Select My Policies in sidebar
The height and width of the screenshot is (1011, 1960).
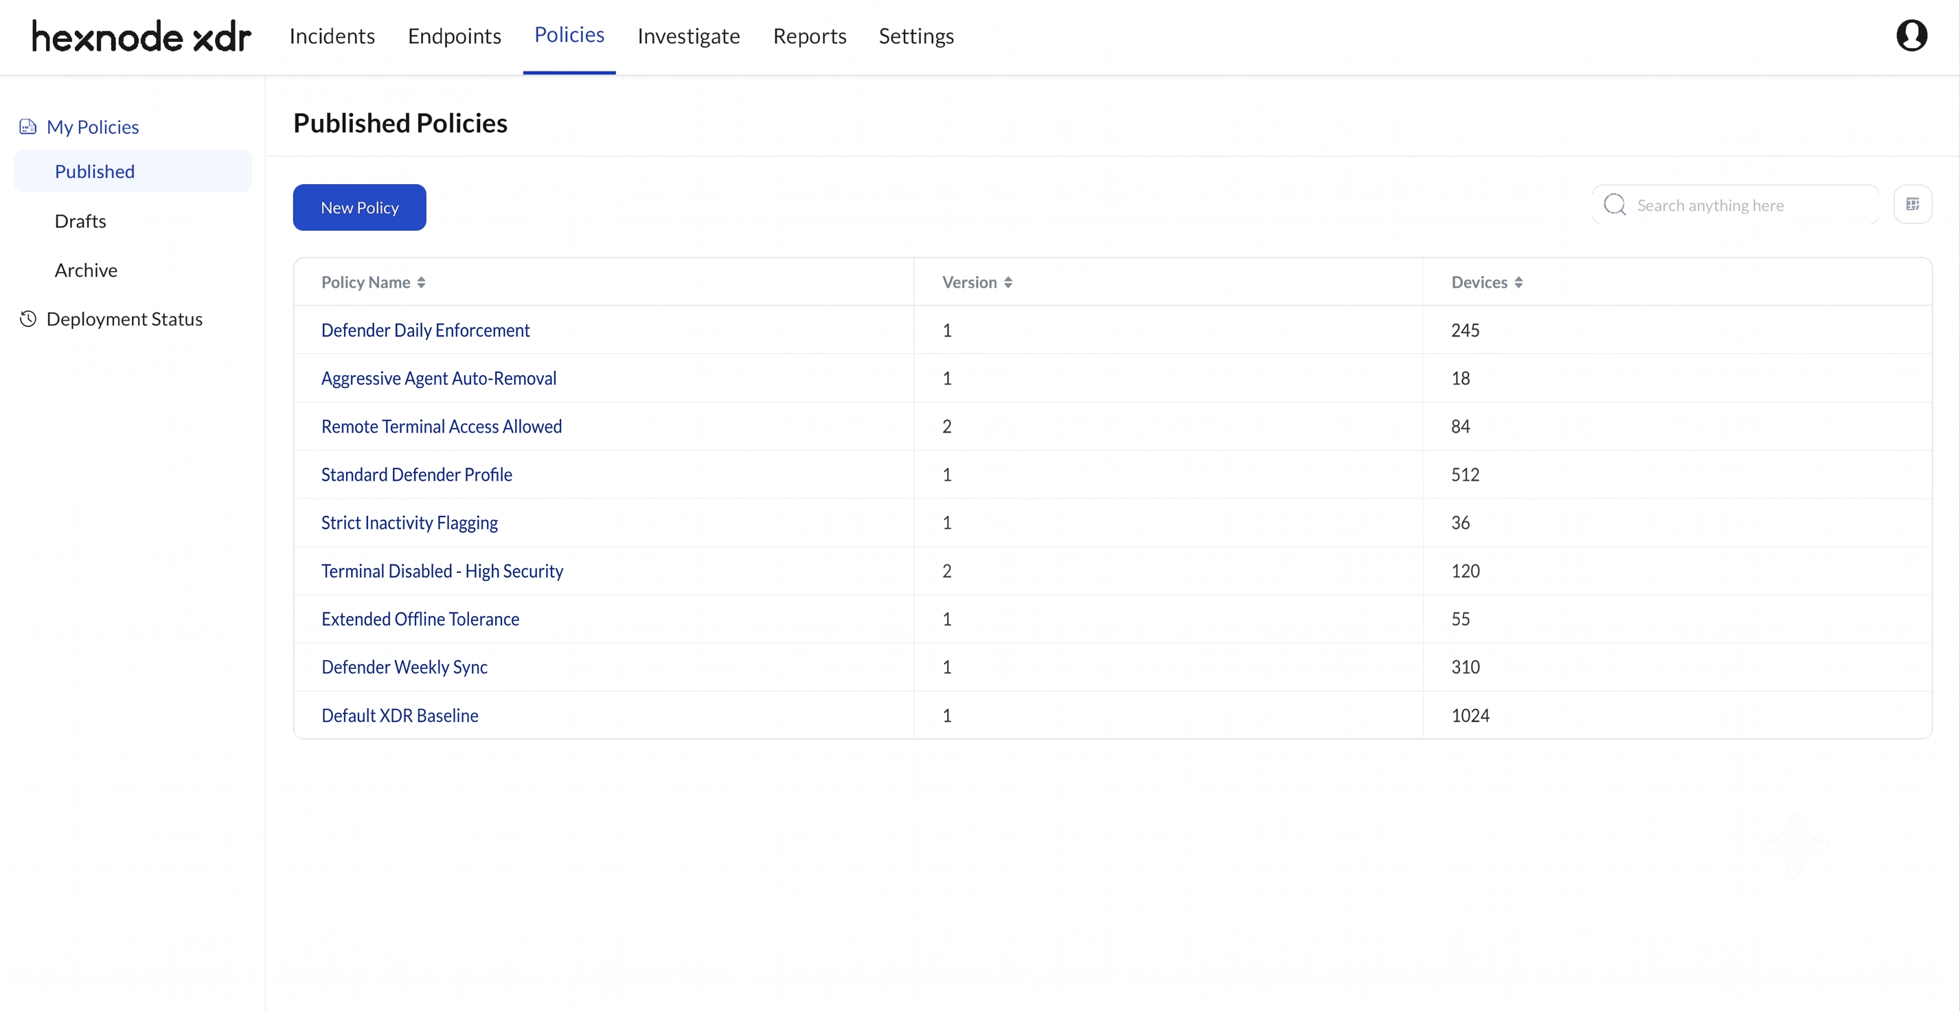click(x=92, y=126)
